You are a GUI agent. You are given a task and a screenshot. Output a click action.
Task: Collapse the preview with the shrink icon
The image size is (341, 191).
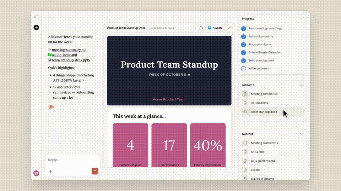click(229, 28)
